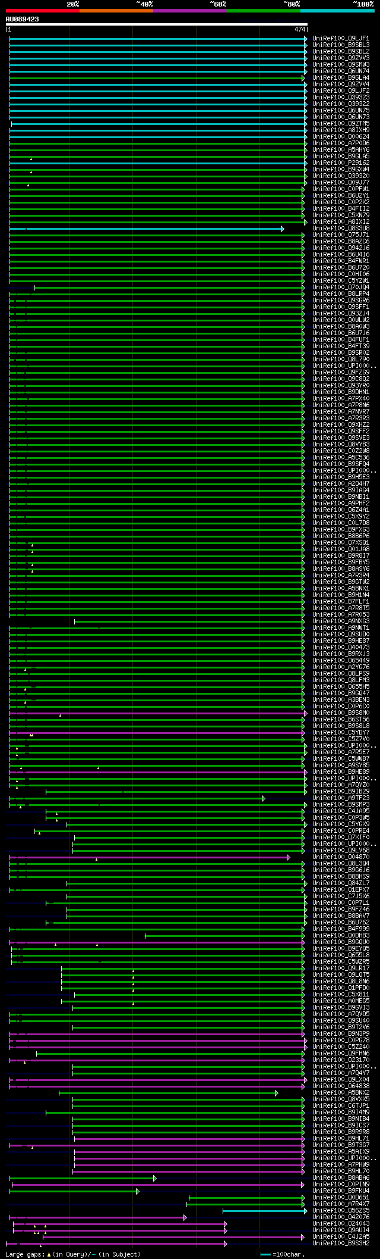Click the cyan ~100% identity legend segment
Viewport: 380px width, 1259px height.
point(337,11)
